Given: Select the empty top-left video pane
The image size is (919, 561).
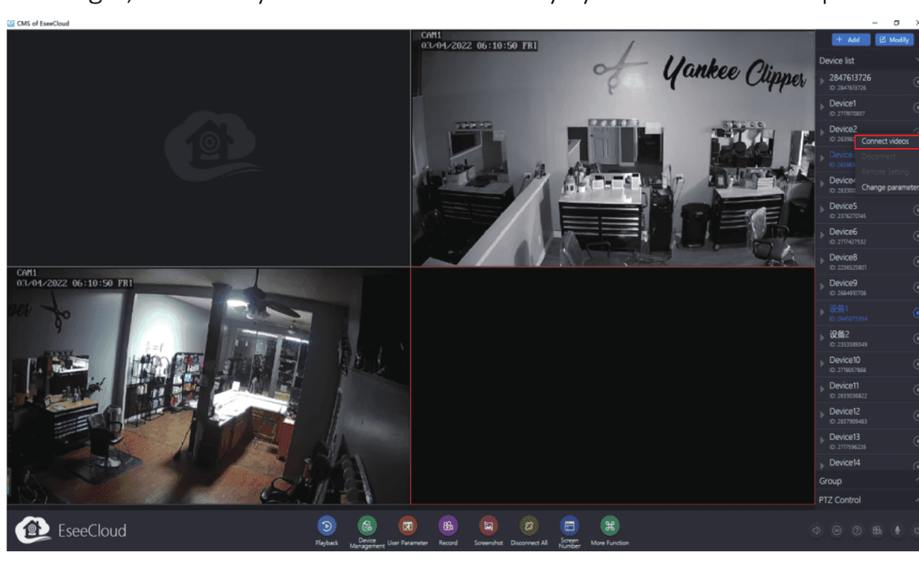Looking at the screenshot, I should pos(209,148).
